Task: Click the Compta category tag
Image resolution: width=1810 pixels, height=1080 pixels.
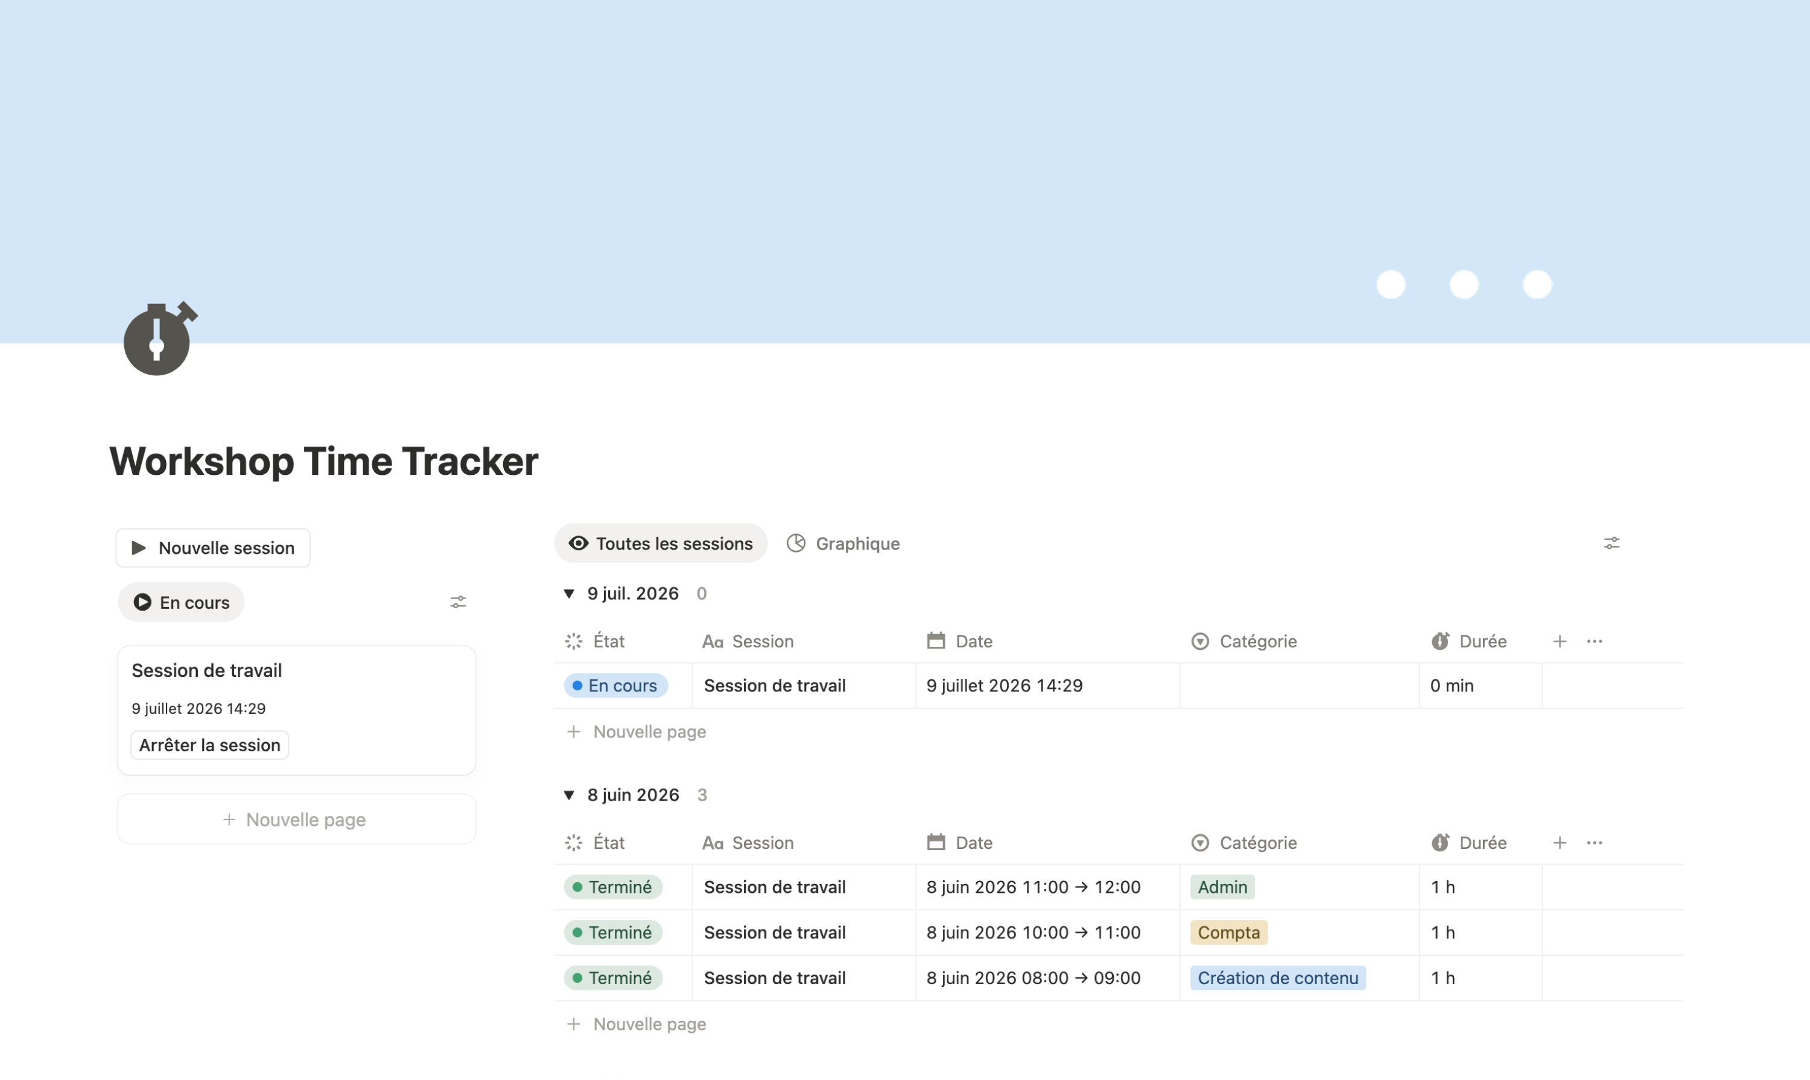Action: 1228,932
